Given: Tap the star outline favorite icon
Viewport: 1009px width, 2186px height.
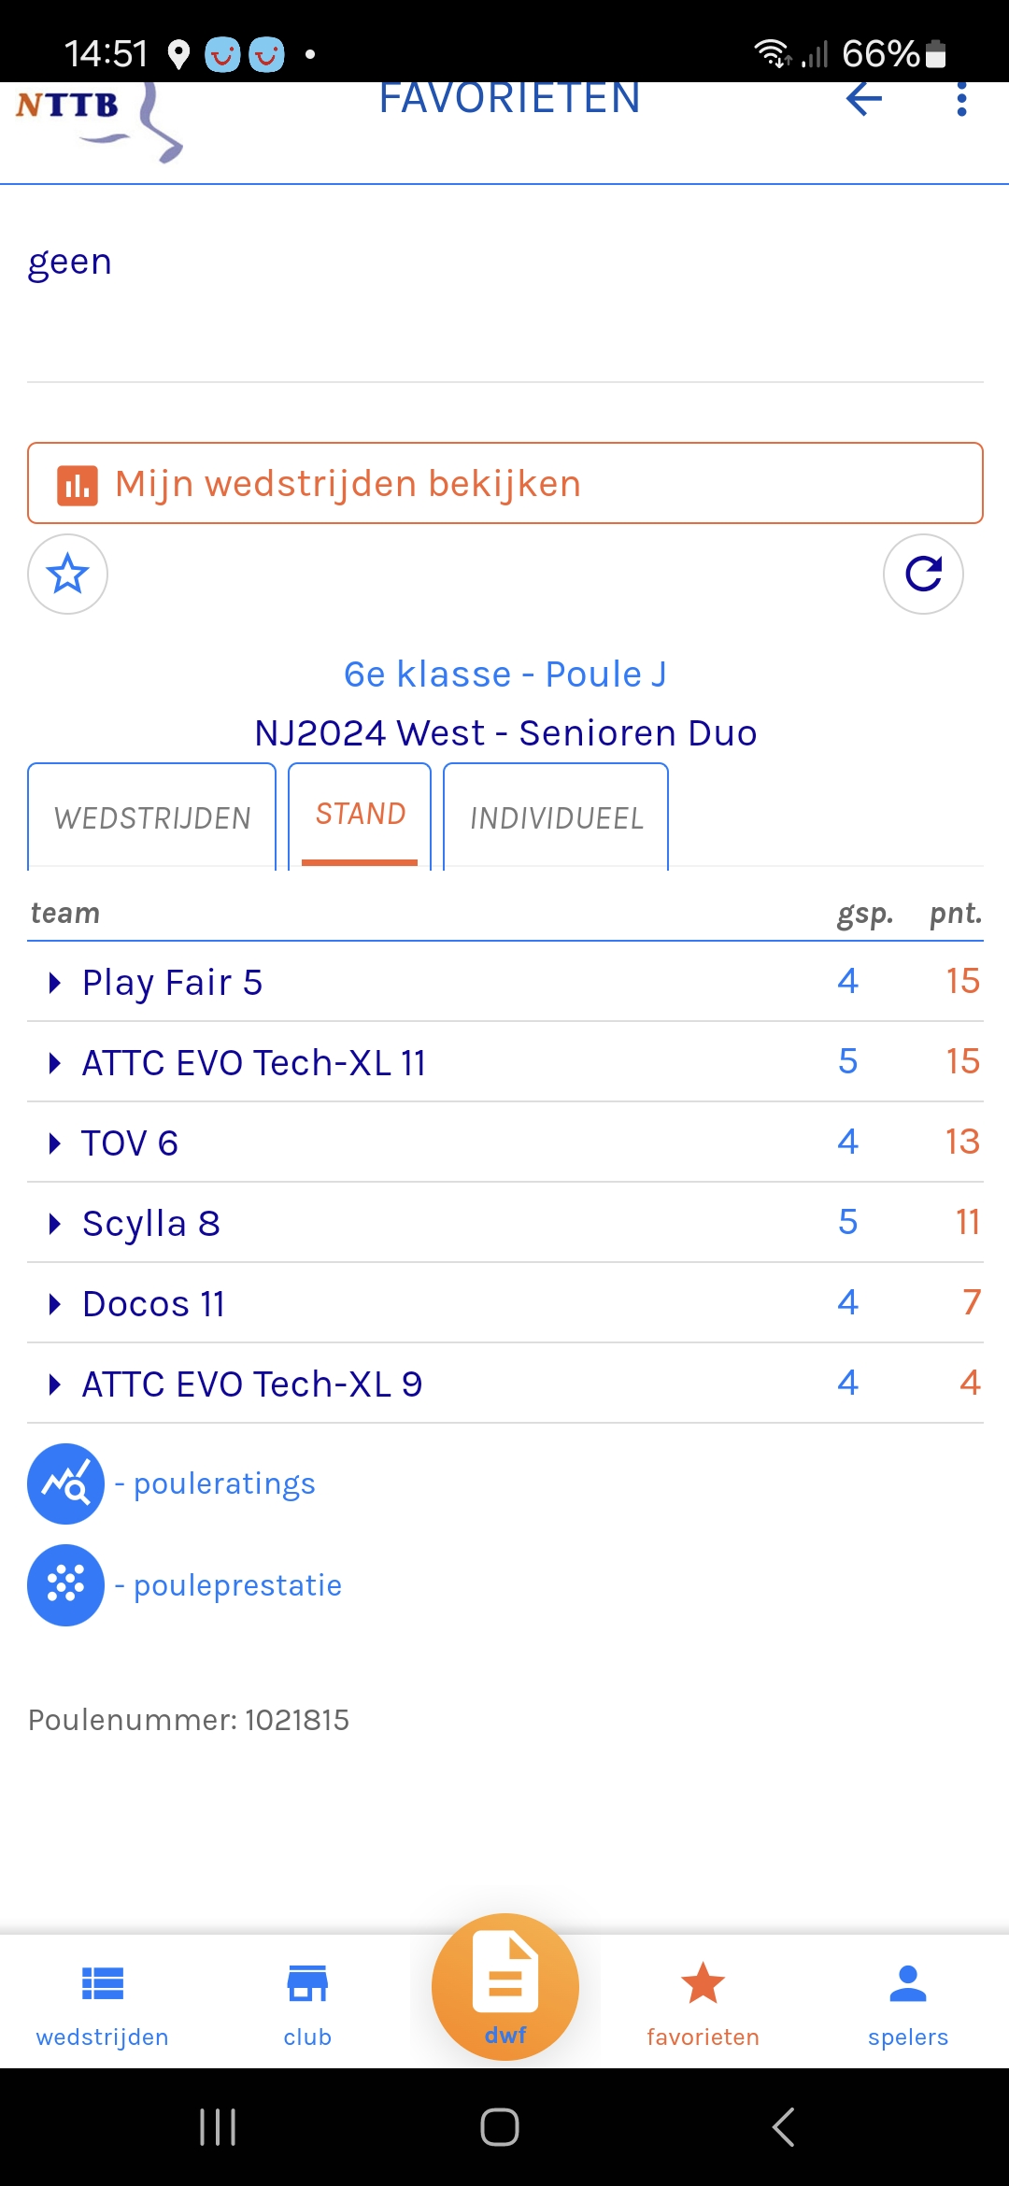Looking at the screenshot, I should point(67,574).
